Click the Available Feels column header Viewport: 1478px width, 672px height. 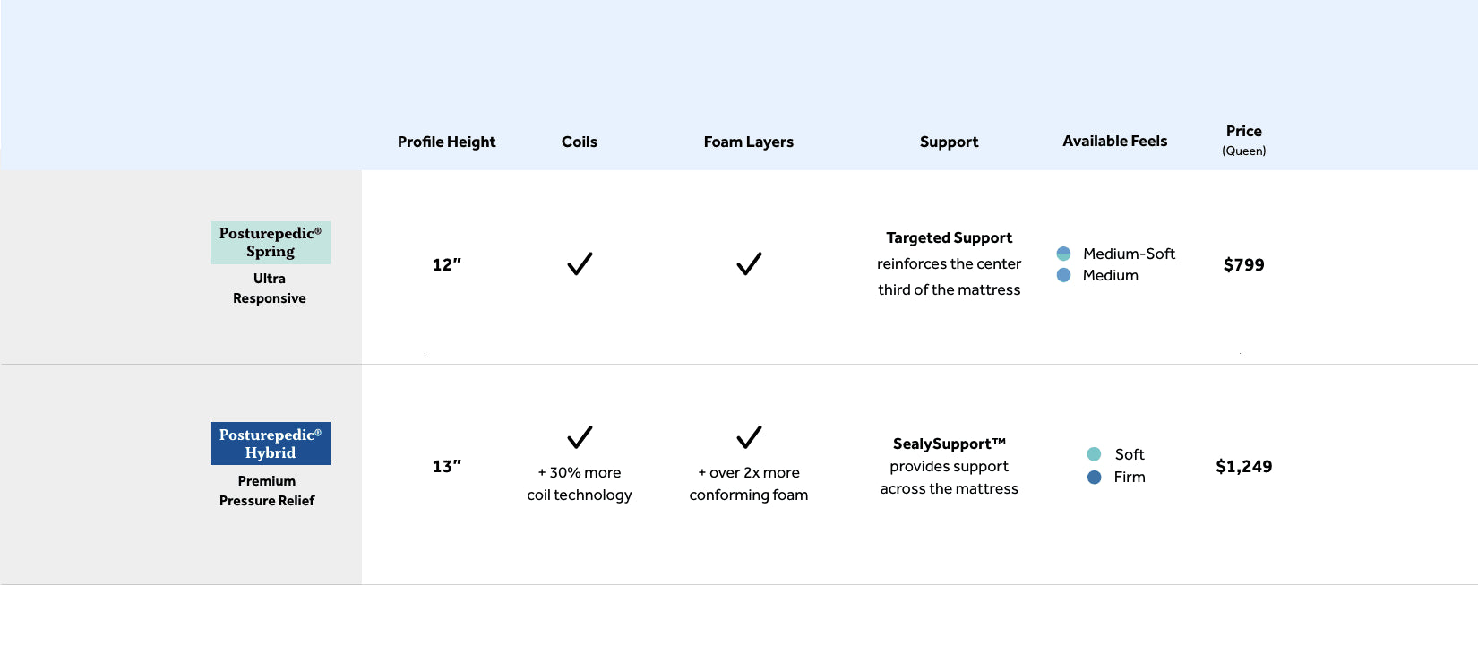click(1114, 141)
